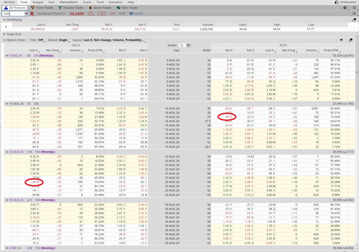Screen dimensions: 359x252
Task: Open the Pairs Trader tab
Action: [127, 8]
